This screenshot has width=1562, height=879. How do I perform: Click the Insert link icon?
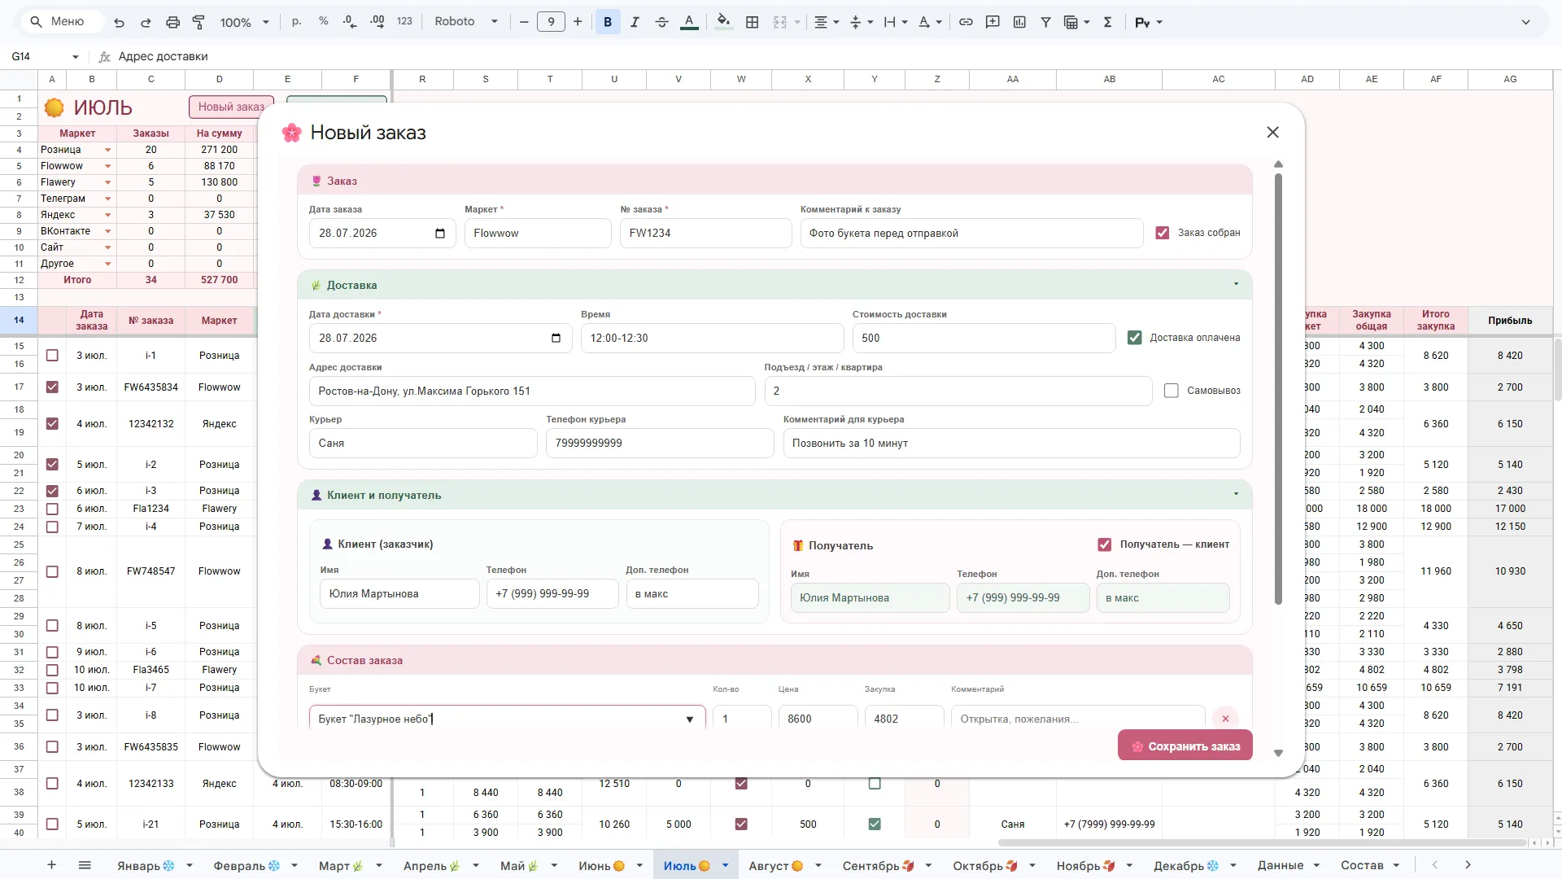[966, 22]
